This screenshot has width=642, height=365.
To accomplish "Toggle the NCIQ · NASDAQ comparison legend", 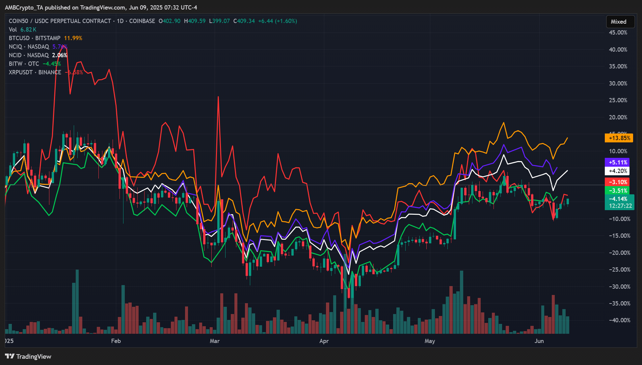I will coord(29,47).
